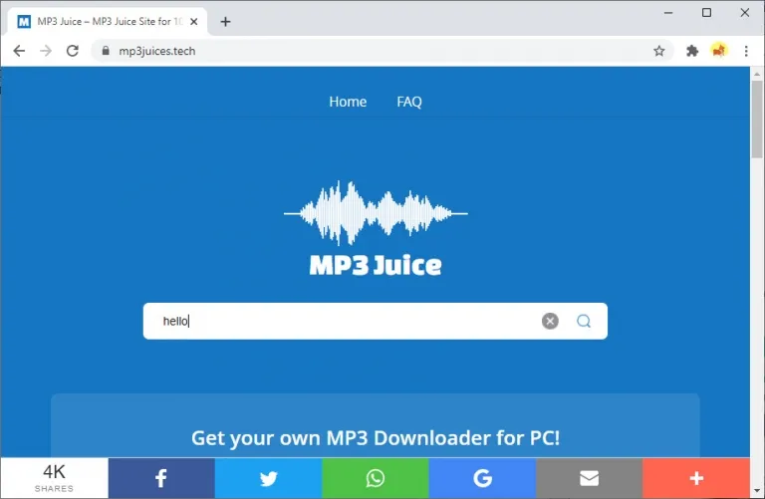
Task: Share on Facebook
Action: pos(161,478)
